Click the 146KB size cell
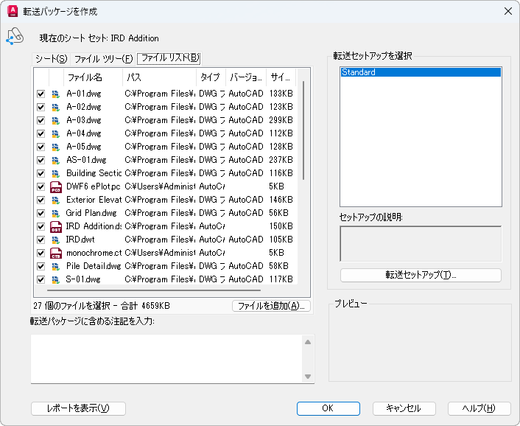The height and width of the screenshot is (426, 520). 281,200
